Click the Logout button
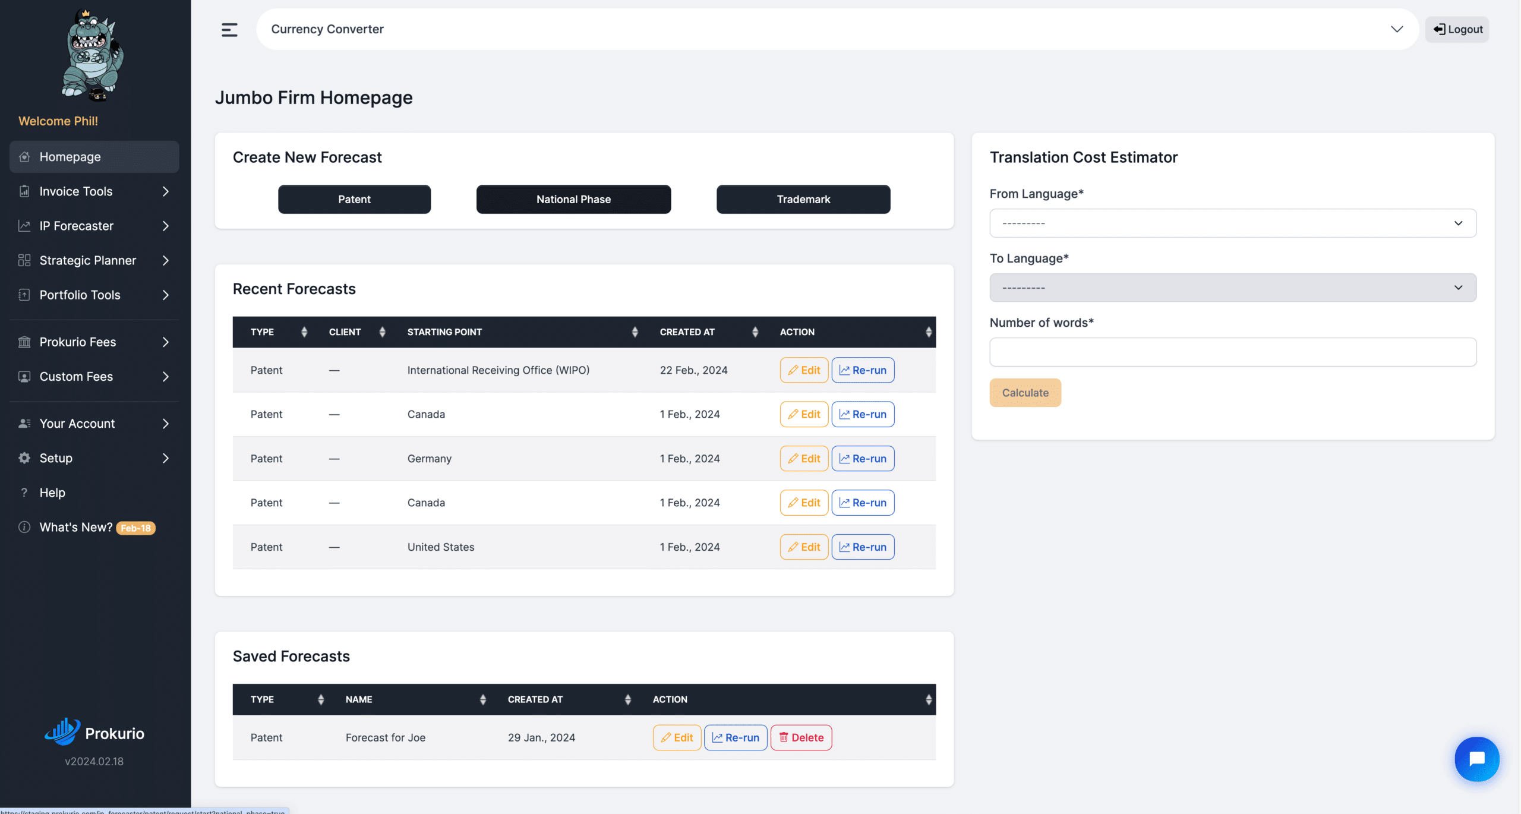Screen dimensions: 1521x814 click(x=1457, y=29)
